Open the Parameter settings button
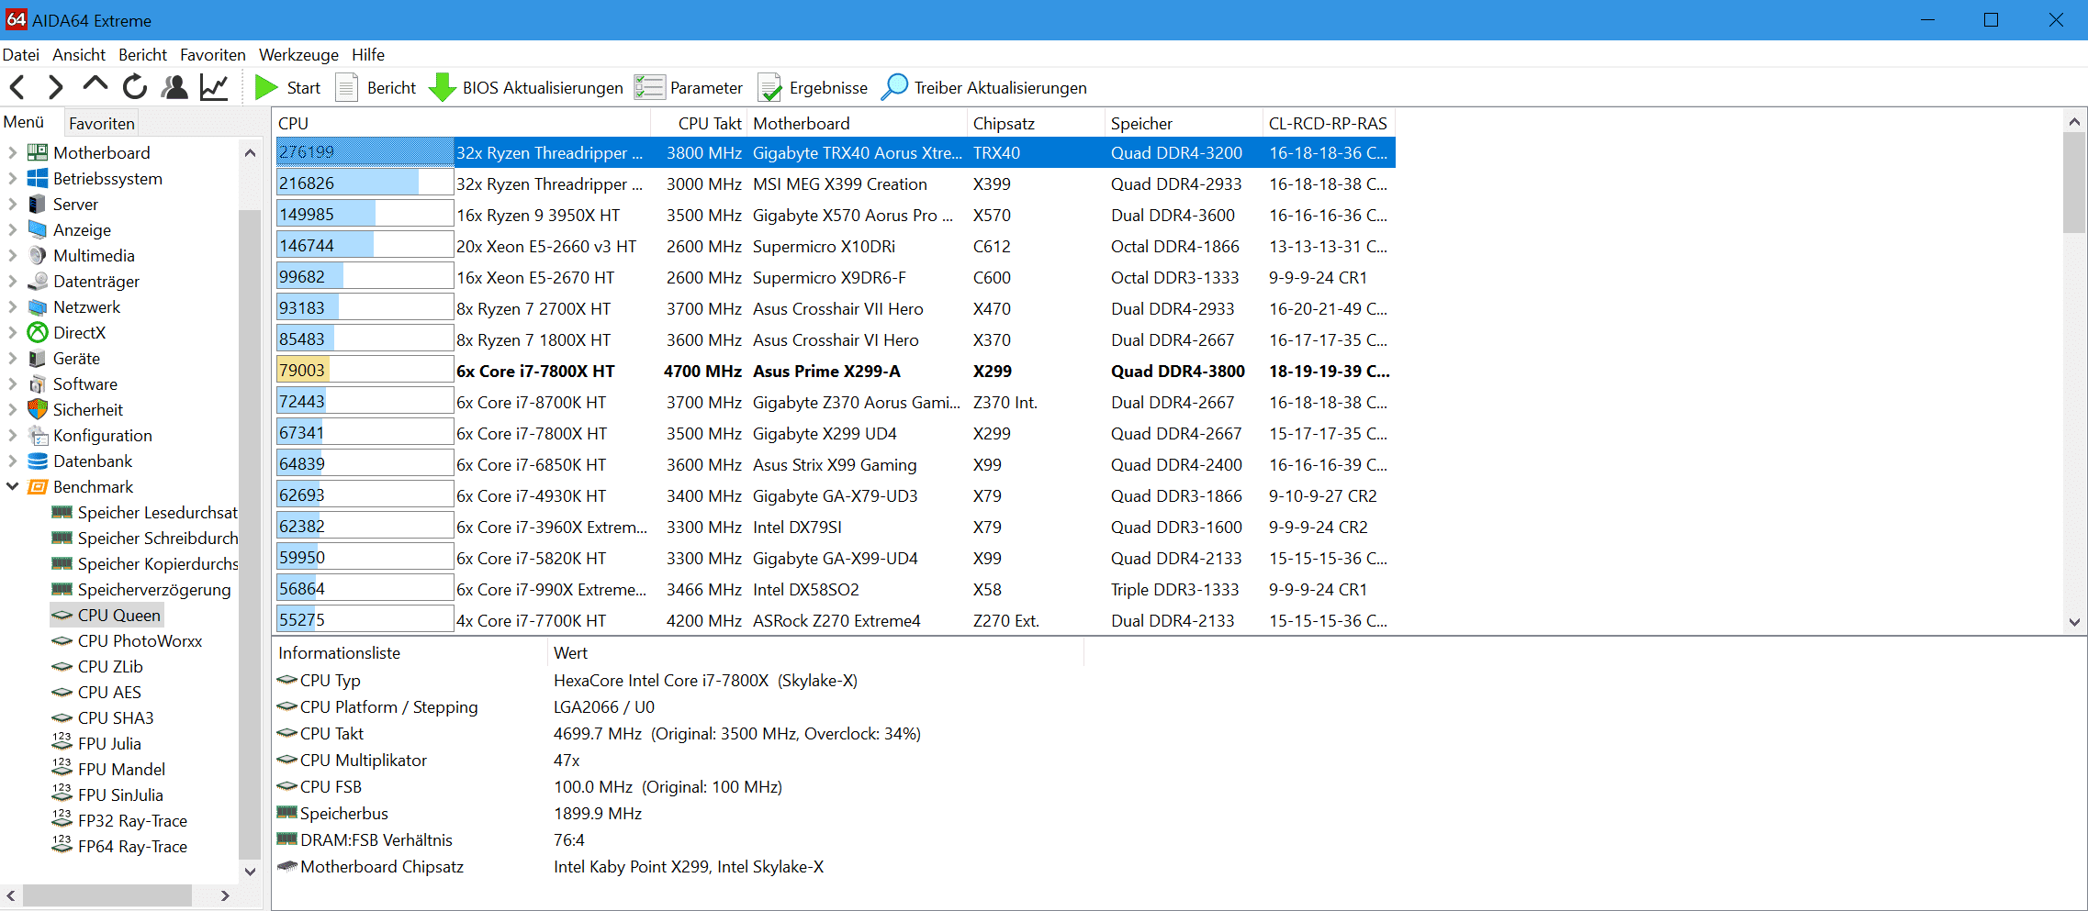Viewport: 2088px width, 911px height. coord(689,87)
